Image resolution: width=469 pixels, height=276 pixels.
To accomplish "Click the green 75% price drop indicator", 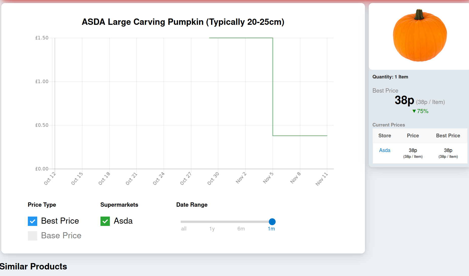I will click(420, 111).
